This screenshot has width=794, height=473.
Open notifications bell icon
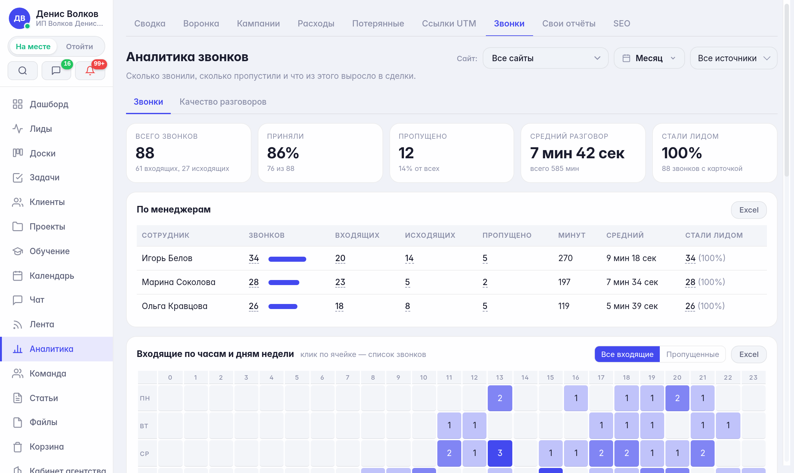point(90,70)
